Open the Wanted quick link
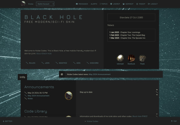Viewport: 180px width, 125px height. click(63, 63)
